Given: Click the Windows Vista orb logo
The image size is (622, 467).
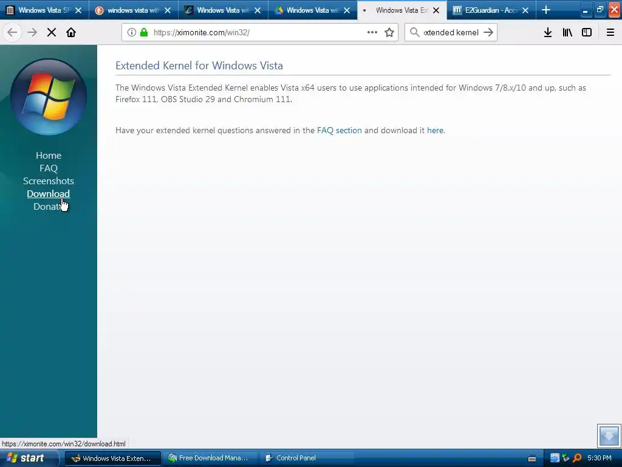Looking at the screenshot, I should coord(49,97).
